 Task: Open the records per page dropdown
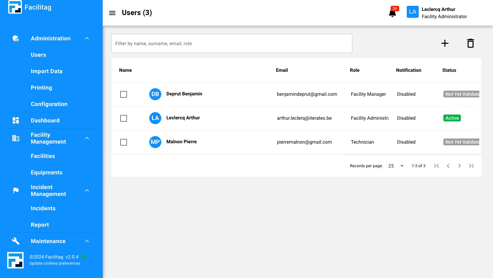[396, 166]
